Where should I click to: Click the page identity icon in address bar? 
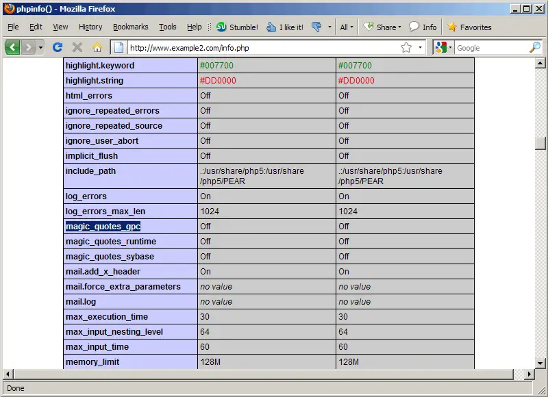tap(119, 47)
